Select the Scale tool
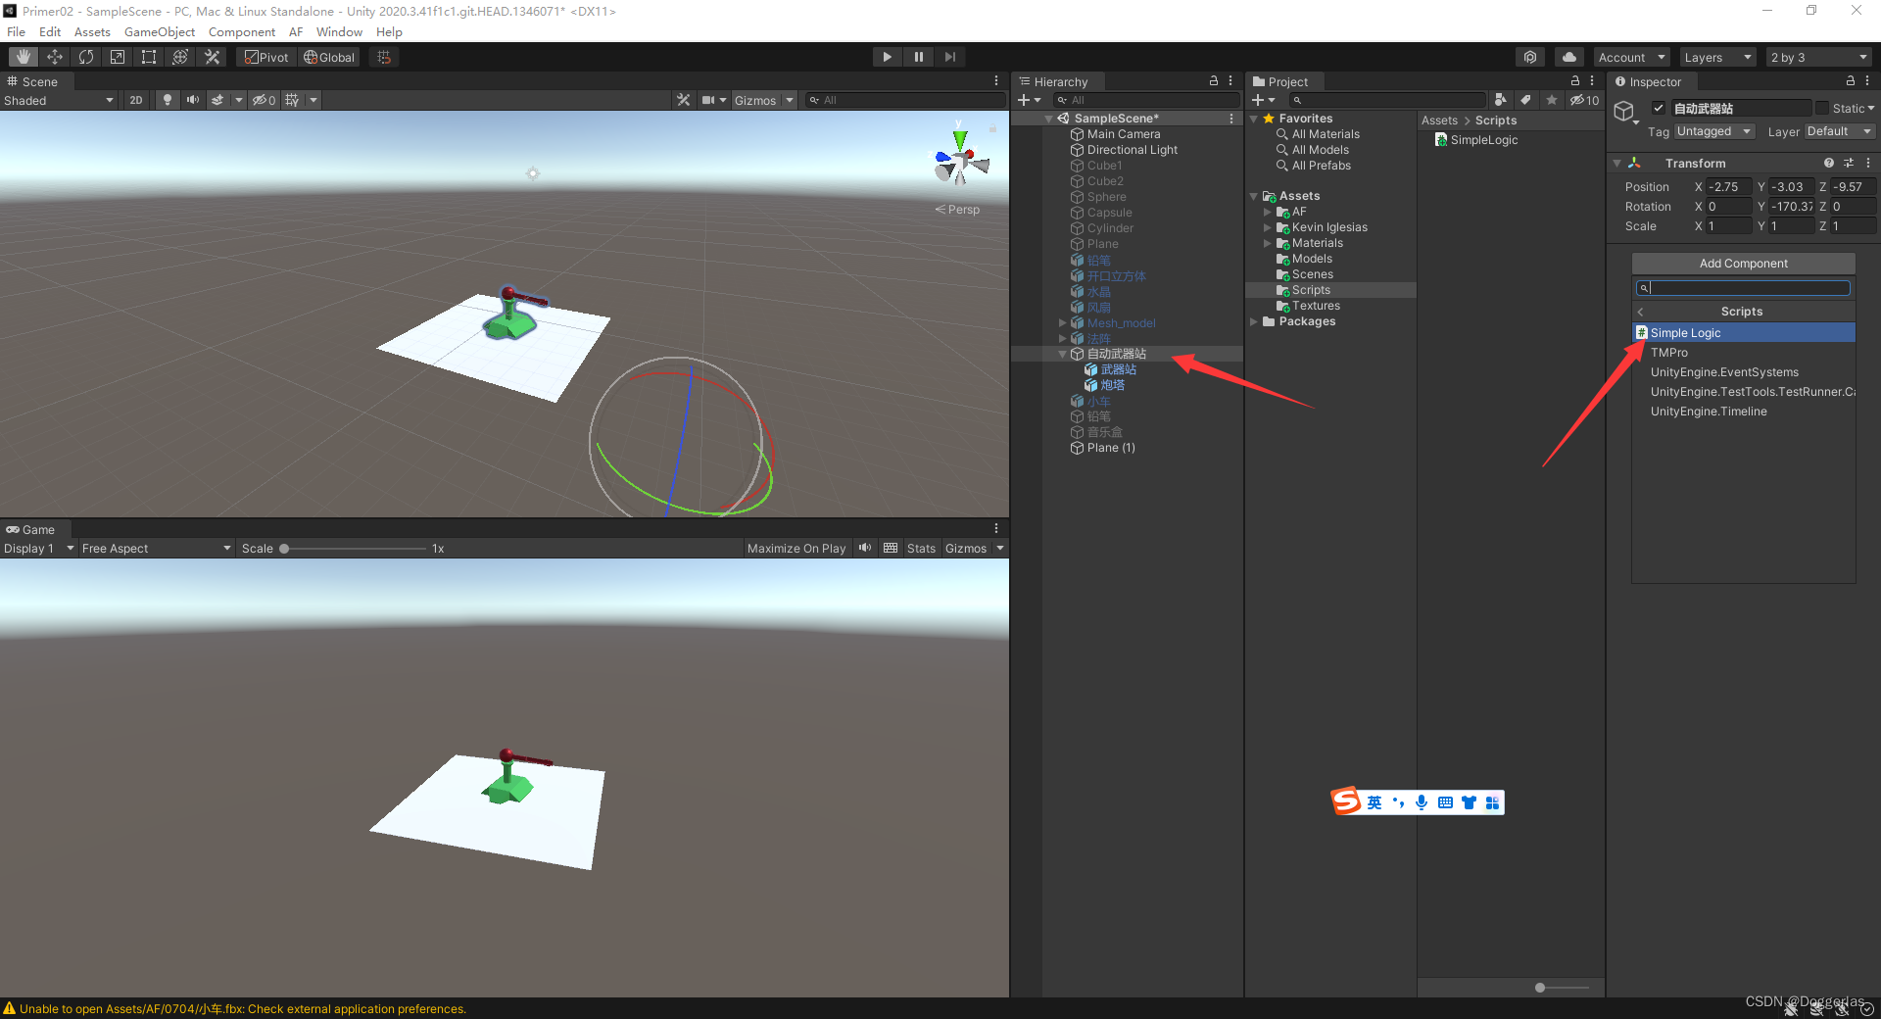The image size is (1881, 1019). coord(118,57)
